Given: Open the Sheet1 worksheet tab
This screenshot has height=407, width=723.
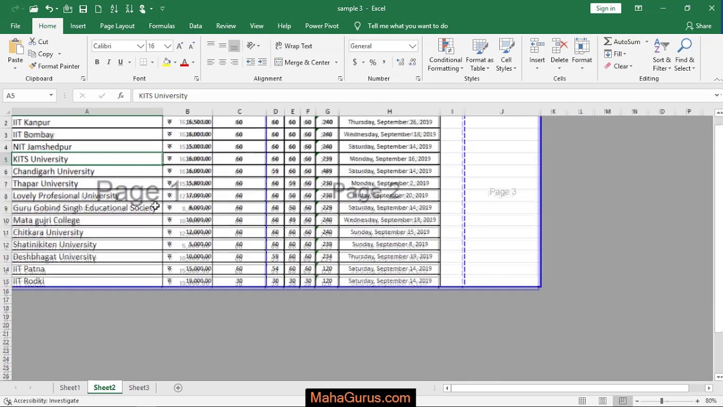Looking at the screenshot, I should (x=70, y=388).
